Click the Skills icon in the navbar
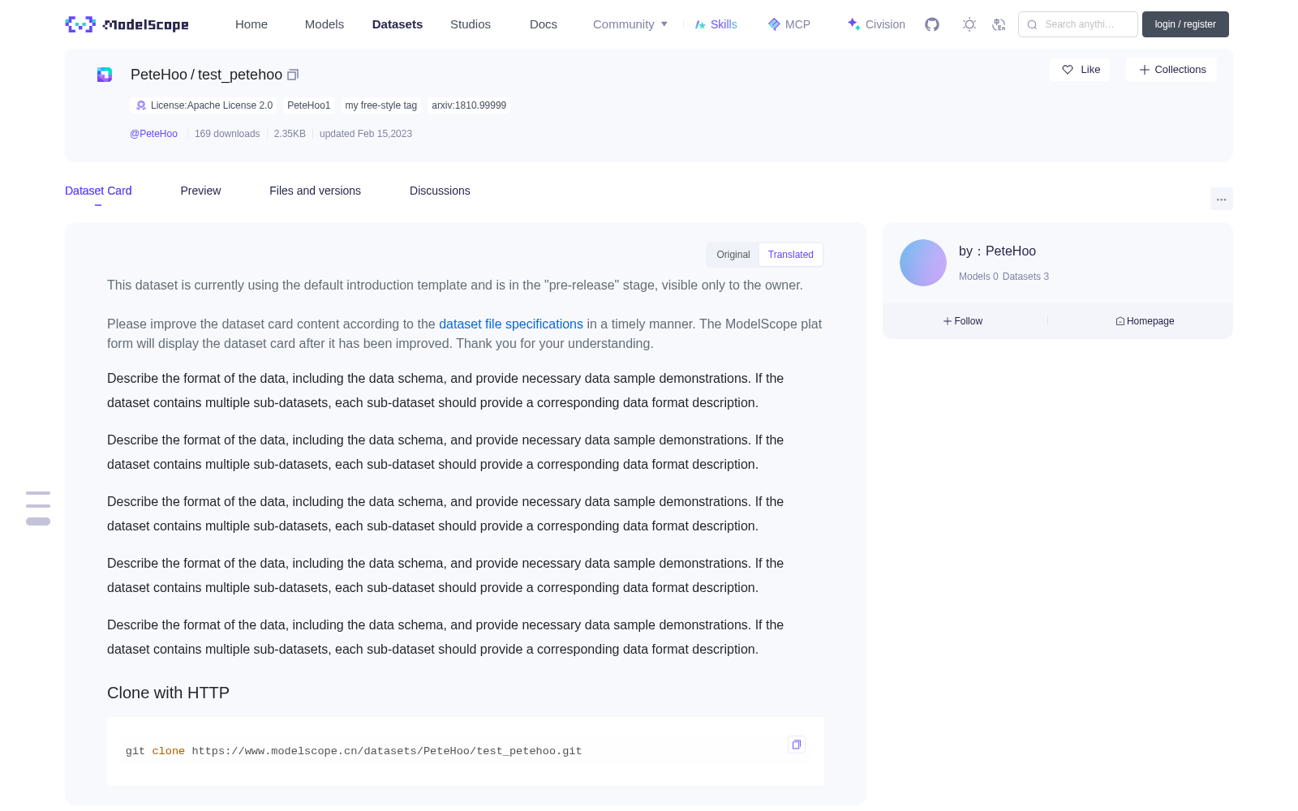Screen dimensions: 1298x811 [700, 24]
